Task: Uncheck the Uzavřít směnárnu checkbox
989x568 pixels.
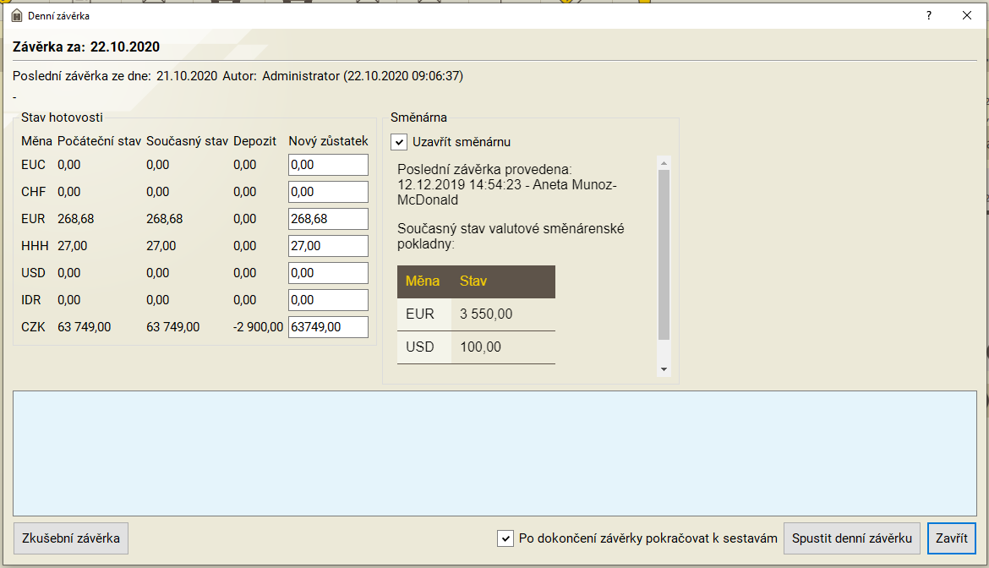Action: 400,142
